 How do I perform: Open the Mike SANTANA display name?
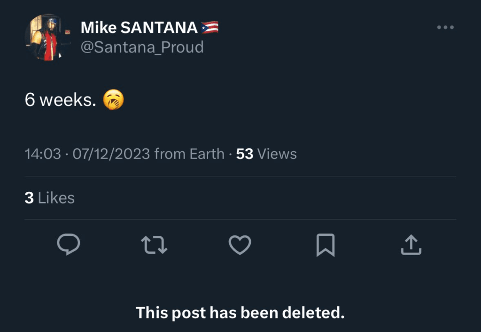[139, 28]
